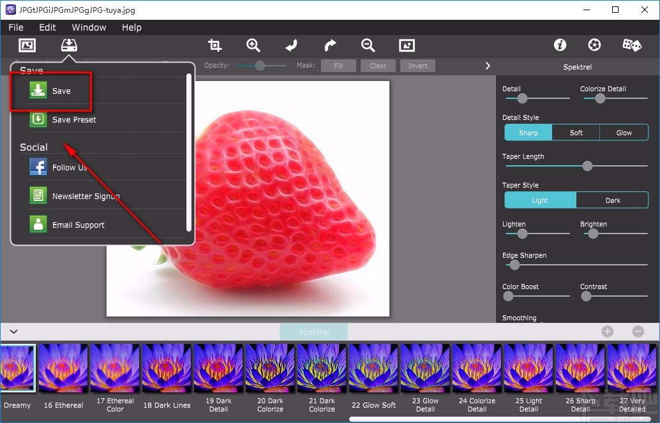660x423 pixels.
Task: Open the File menu
Action: tap(16, 27)
